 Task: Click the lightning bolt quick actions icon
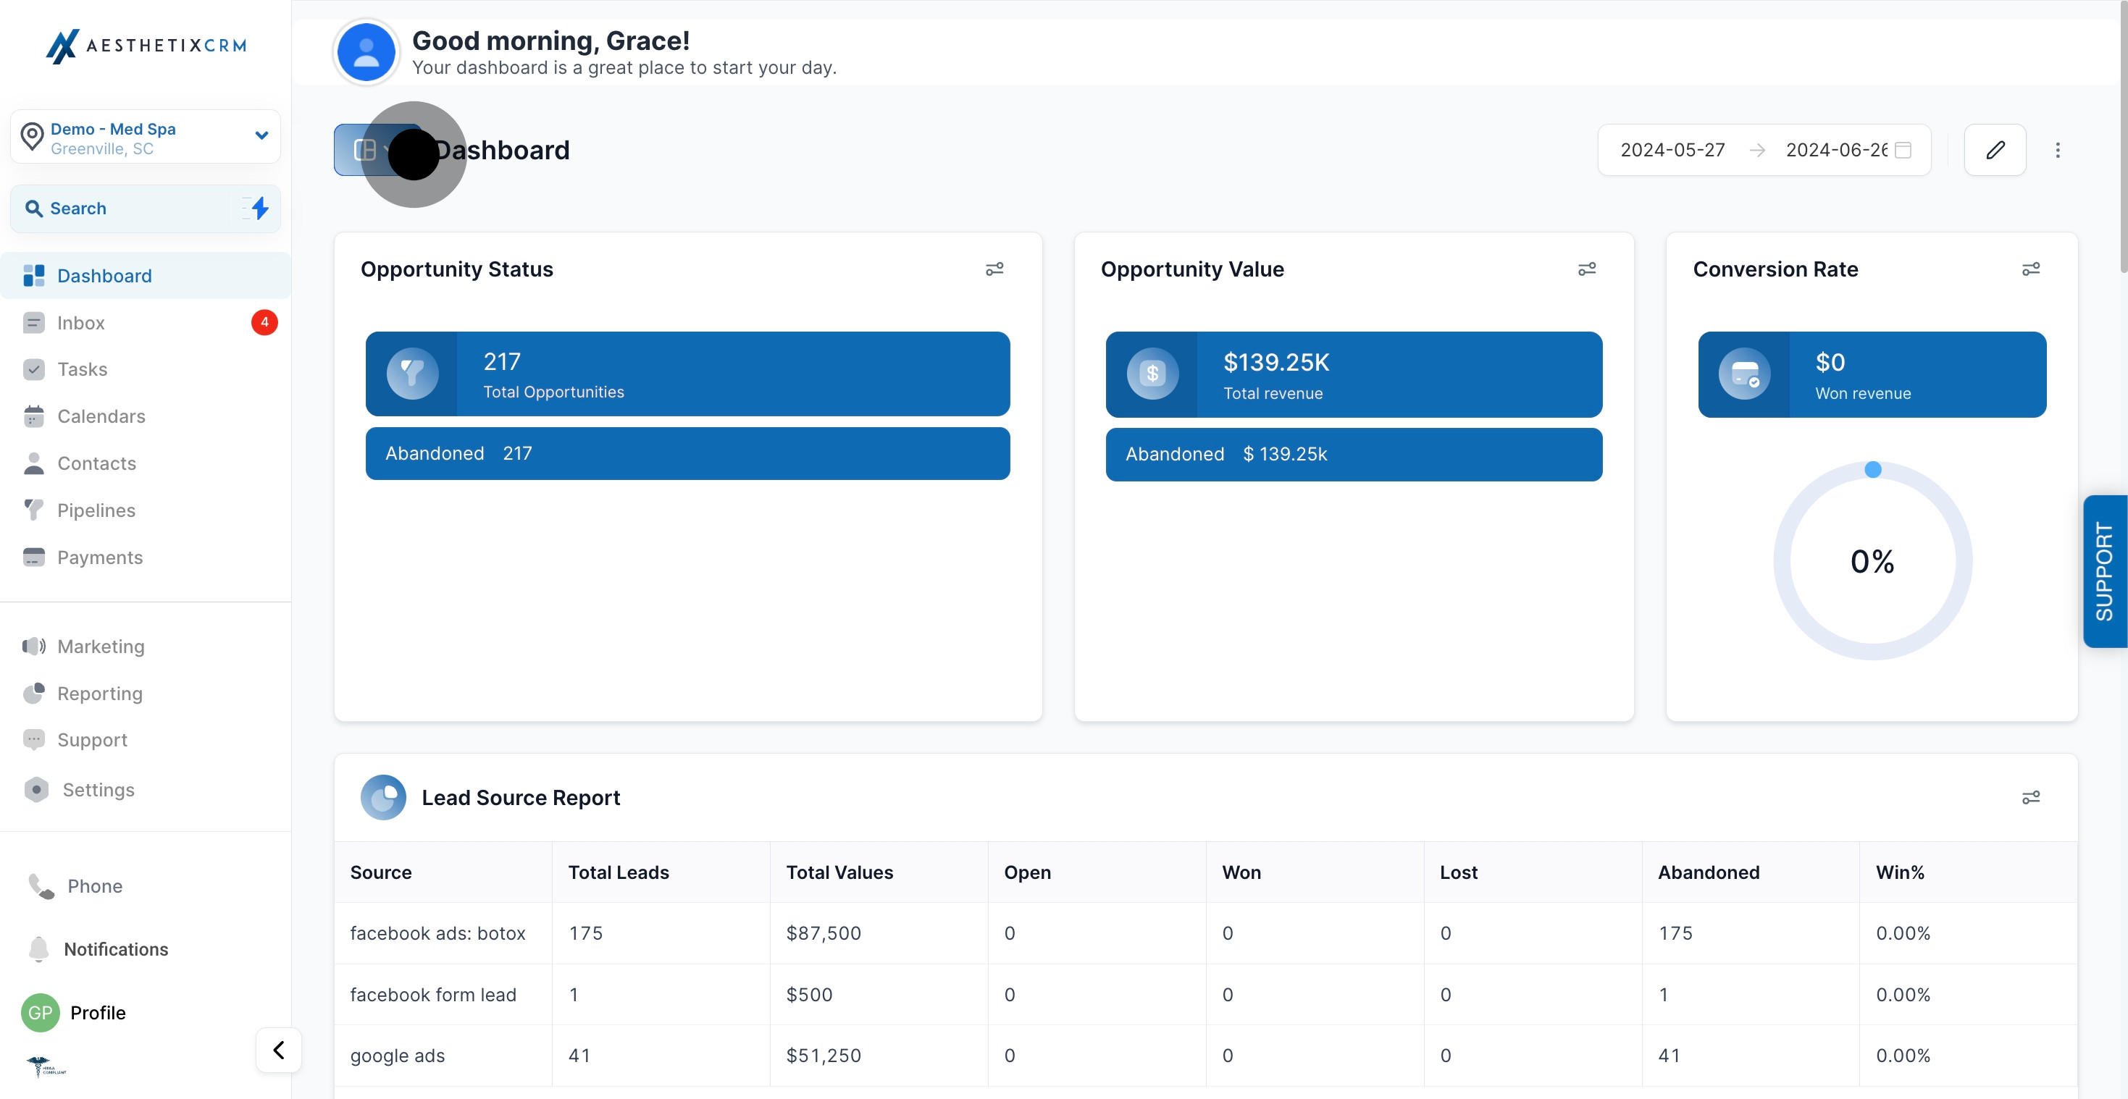tap(259, 208)
